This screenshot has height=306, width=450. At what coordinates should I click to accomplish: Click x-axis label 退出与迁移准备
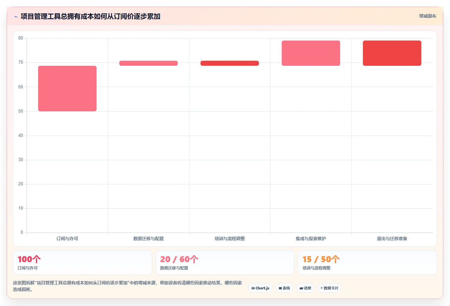coord(392,239)
